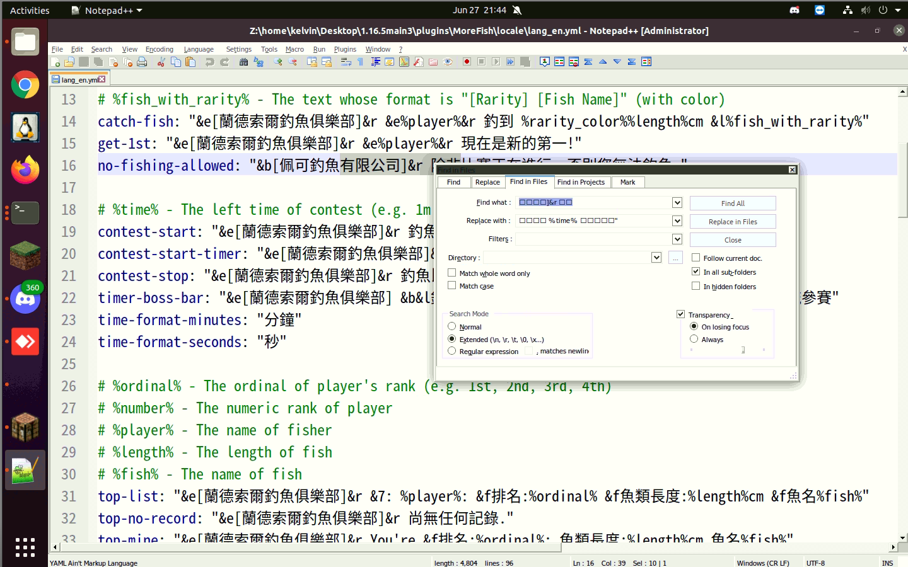Expand the Find what history dropdown

[x=677, y=202]
